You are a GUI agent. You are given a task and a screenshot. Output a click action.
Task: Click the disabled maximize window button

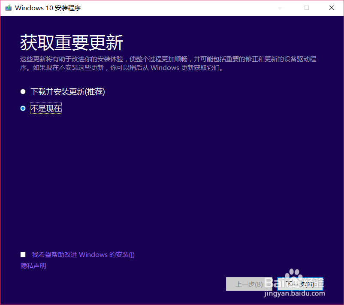click(x=307, y=8)
